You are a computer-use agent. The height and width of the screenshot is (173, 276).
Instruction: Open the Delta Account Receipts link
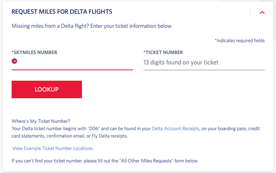[x=175, y=129]
